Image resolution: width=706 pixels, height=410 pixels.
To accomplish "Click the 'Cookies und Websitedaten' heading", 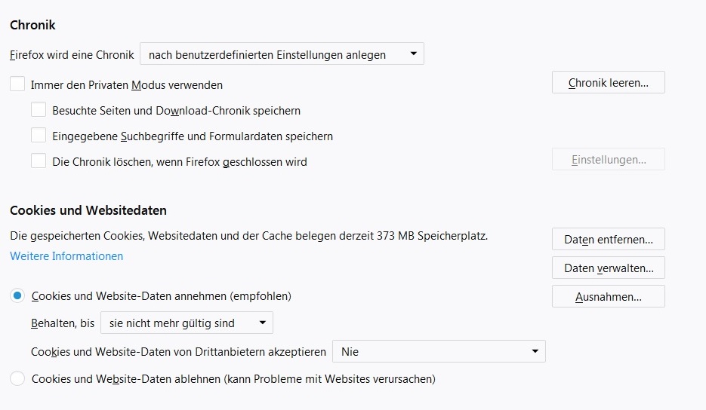I will [88, 210].
